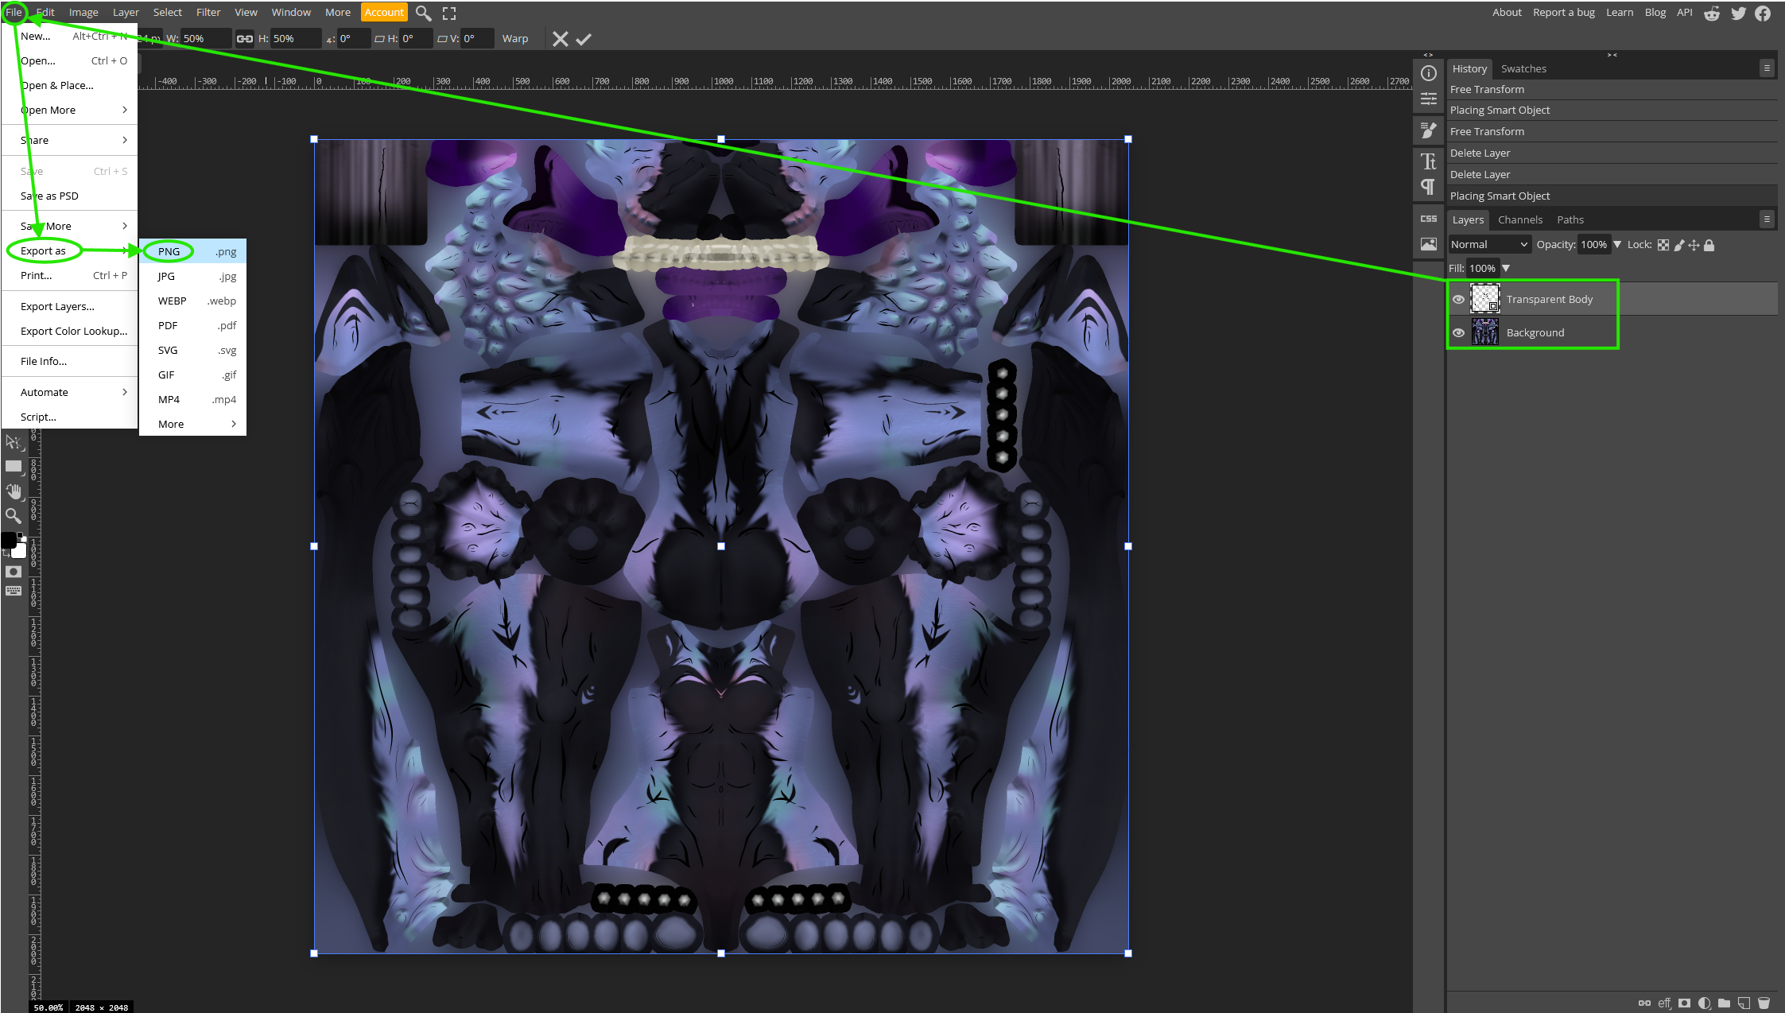Choose JPG from export submenu
Image resolution: width=1785 pixels, height=1013 pixels.
tap(193, 276)
